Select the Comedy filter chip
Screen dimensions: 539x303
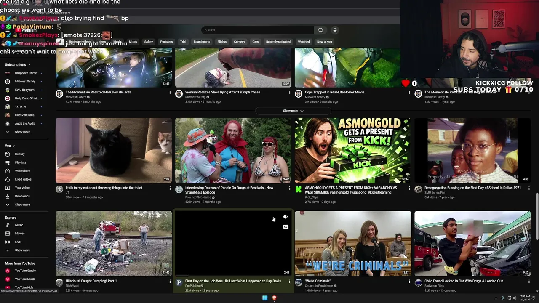[239, 42]
